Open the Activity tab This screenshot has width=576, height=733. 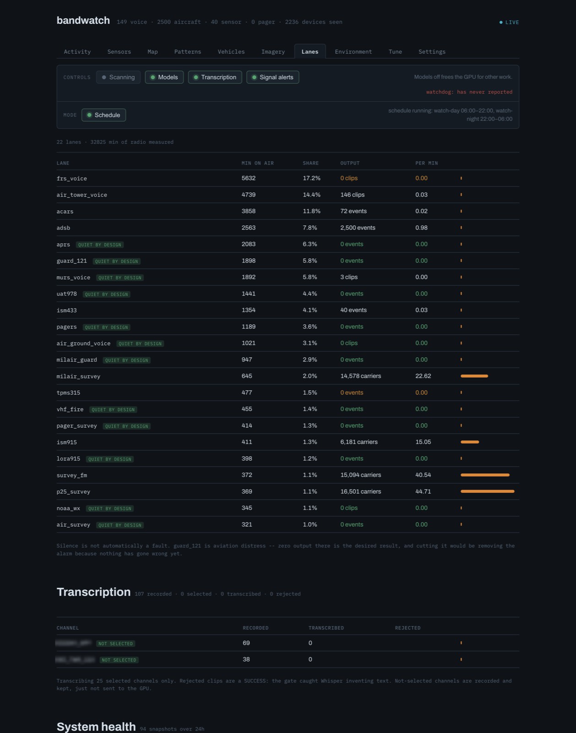tap(77, 51)
